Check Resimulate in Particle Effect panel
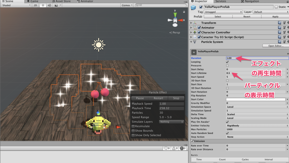The image size is (289, 163). click(133, 126)
